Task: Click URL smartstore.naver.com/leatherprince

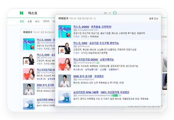Action: (x=94, y=95)
